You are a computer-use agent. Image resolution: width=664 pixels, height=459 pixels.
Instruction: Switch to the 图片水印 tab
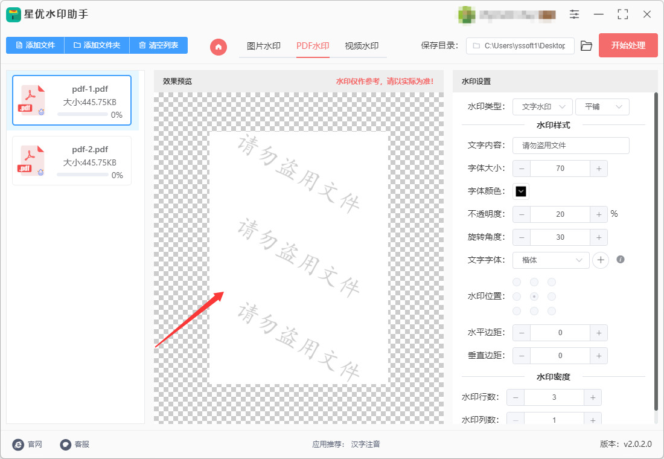pyautogui.click(x=264, y=46)
